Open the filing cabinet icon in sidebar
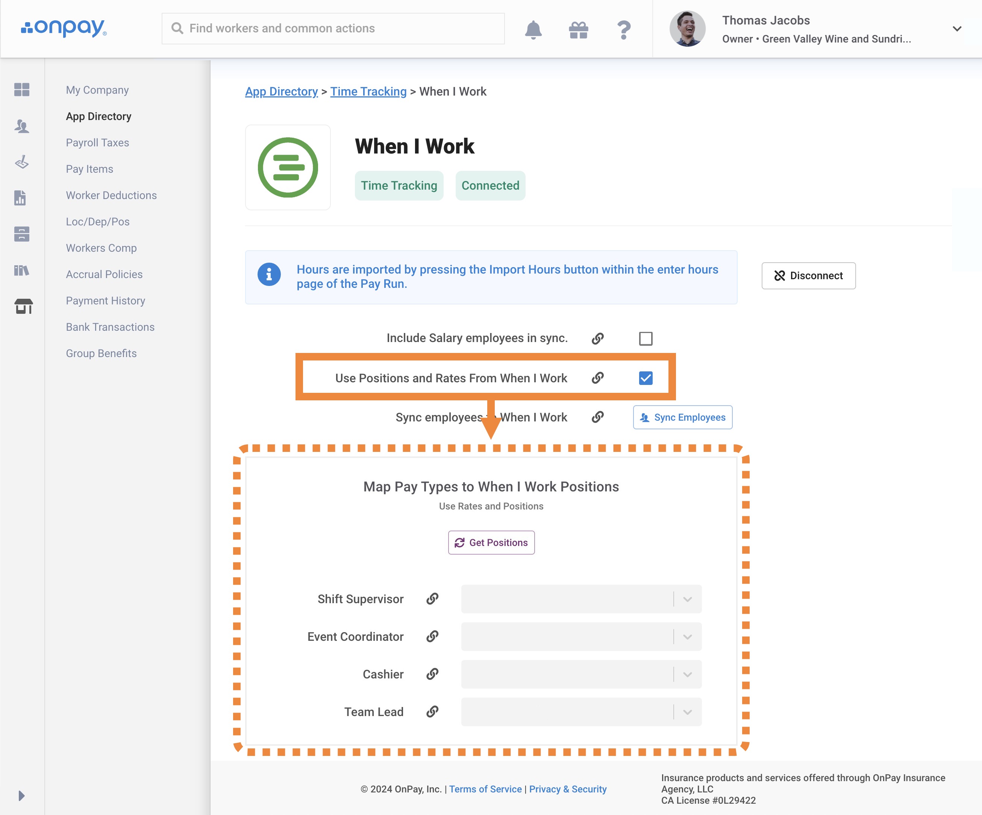 point(21,234)
